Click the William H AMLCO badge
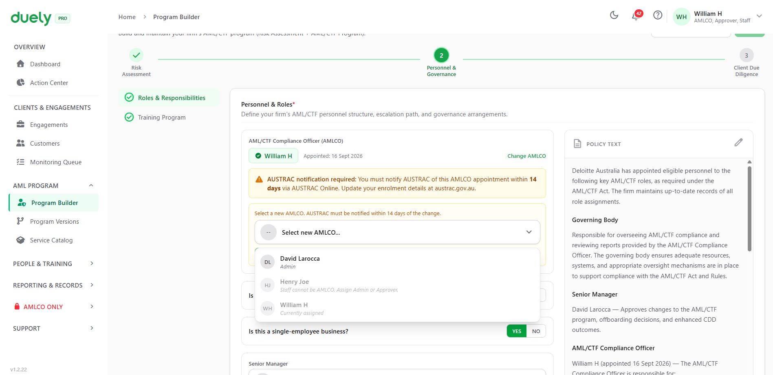Viewport: 773px width, 375px height. [273, 156]
